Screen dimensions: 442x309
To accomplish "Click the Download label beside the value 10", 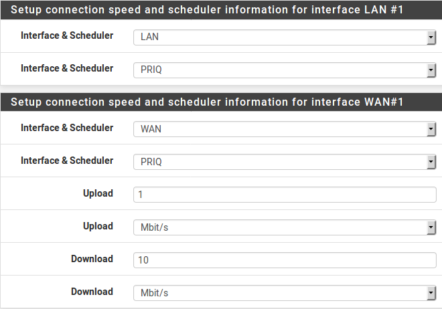I will coord(92,259).
